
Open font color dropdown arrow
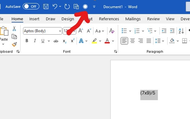113,41
